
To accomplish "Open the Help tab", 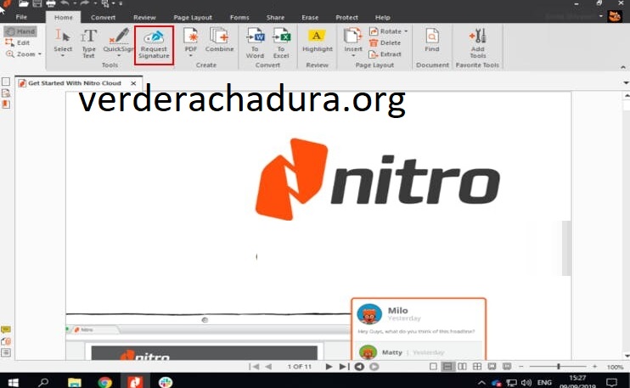I will click(x=382, y=17).
